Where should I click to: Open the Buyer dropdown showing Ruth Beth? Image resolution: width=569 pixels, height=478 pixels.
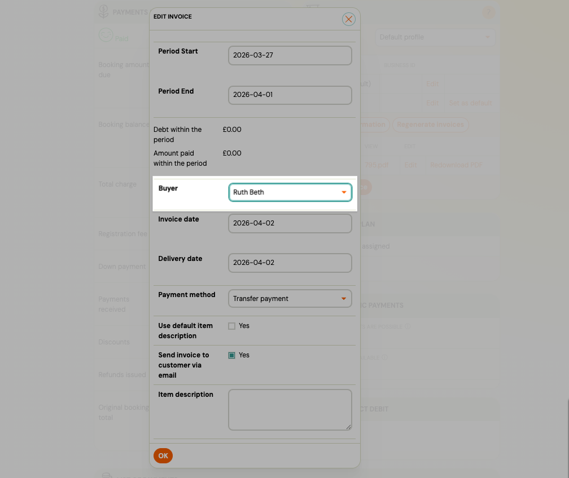[290, 192]
